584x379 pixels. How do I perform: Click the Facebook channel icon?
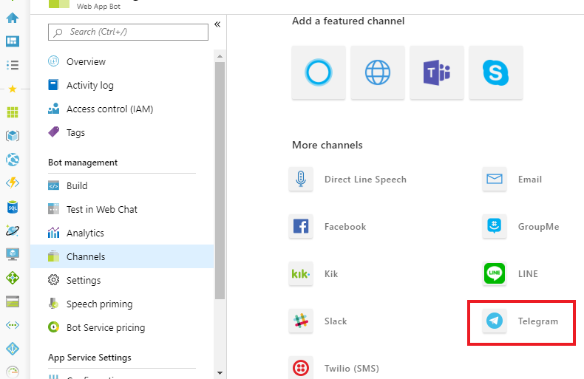[301, 226]
